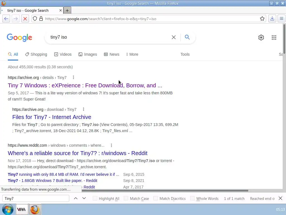
Task: Stop page loading with the red X
Action: click(25, 19)
